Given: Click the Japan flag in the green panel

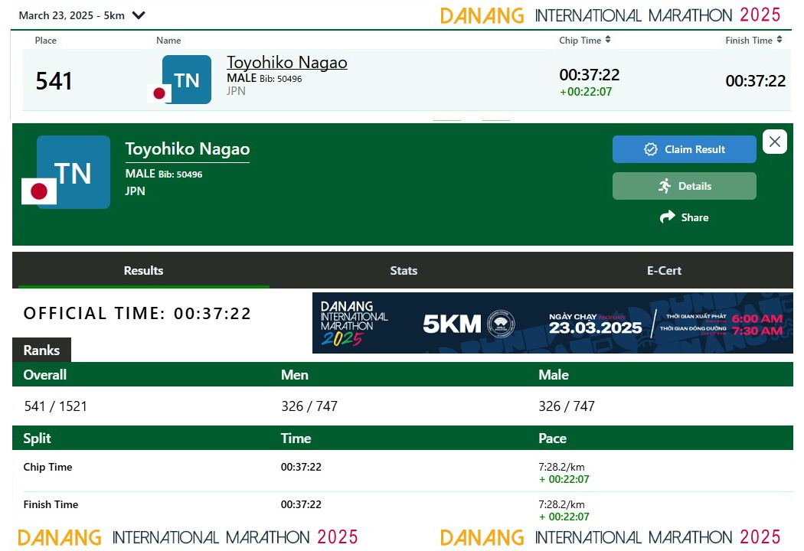Looking at the screenshot, I should (39, 191).
